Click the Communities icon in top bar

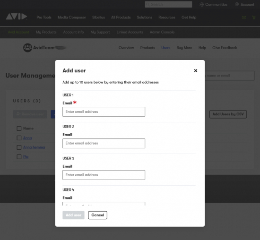(202, 4)
